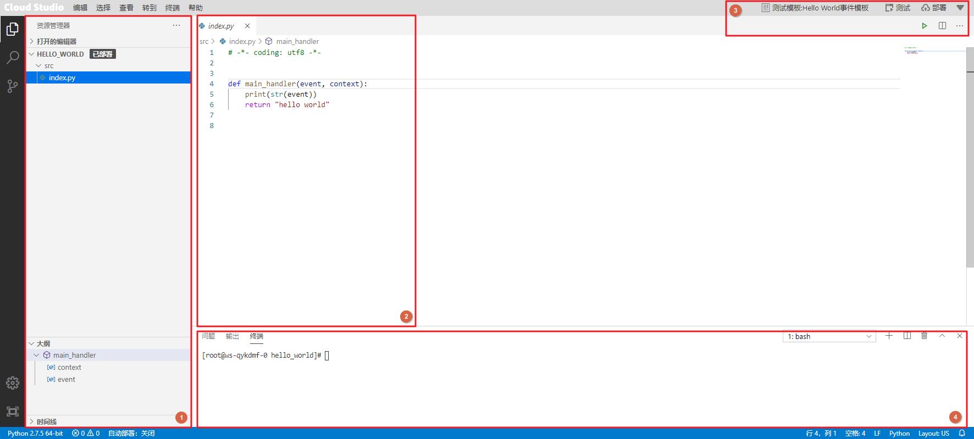The width and height of the screenshot is (974, 439).
Task: Open the 转到 menu
Action: (x=150, y=8)
